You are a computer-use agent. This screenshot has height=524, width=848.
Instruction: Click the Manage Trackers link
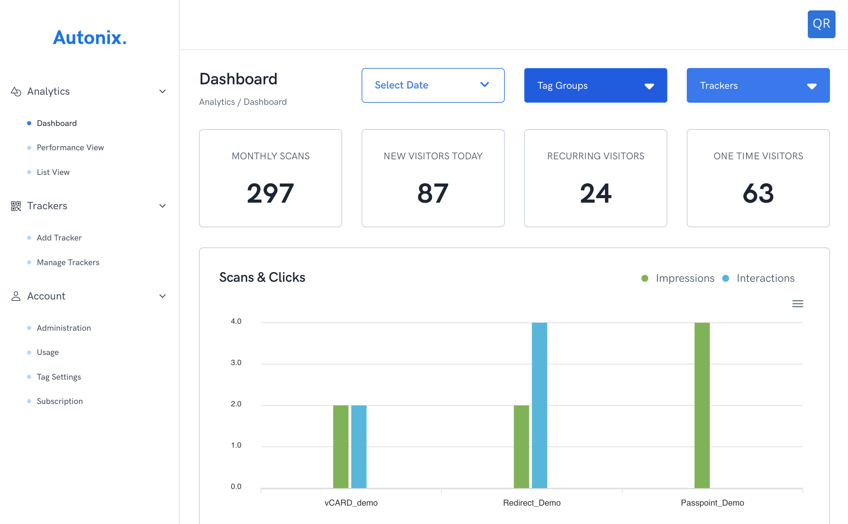[68, 262]
